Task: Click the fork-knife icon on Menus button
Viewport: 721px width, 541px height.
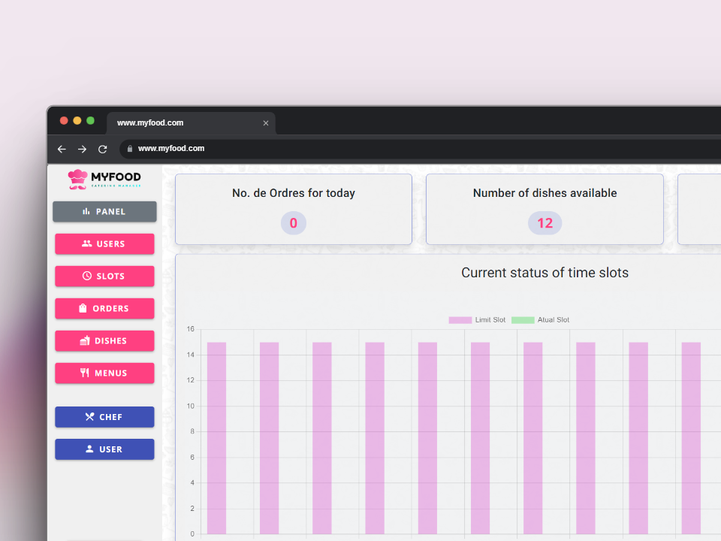Action: (85, 373)
